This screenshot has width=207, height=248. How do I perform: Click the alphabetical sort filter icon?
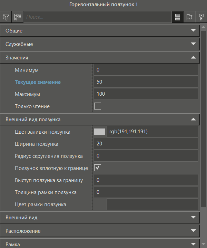pos(6,17)
